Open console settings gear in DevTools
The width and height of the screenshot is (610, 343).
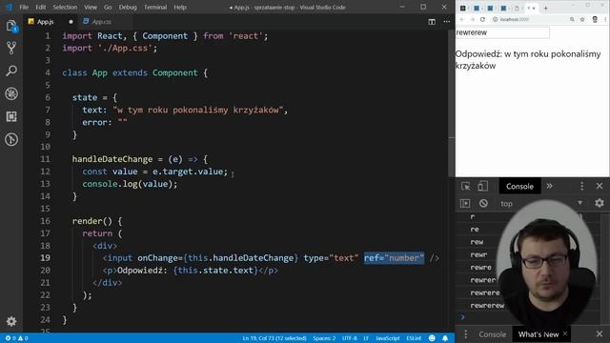click(x=600, y=203)
